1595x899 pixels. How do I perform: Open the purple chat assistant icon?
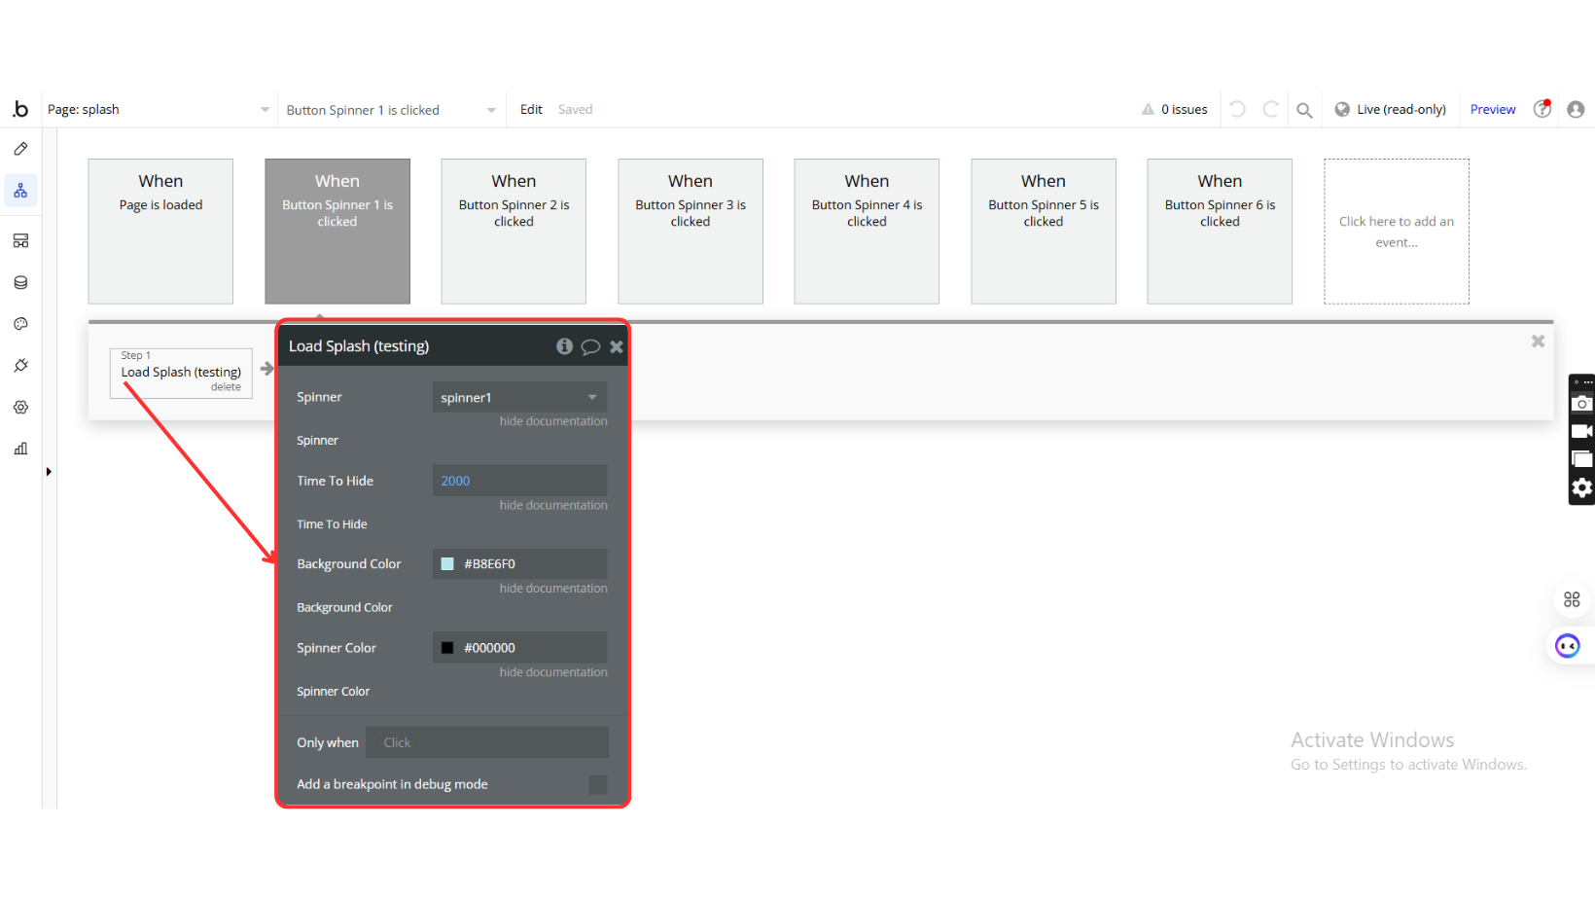click(1568, 645)
